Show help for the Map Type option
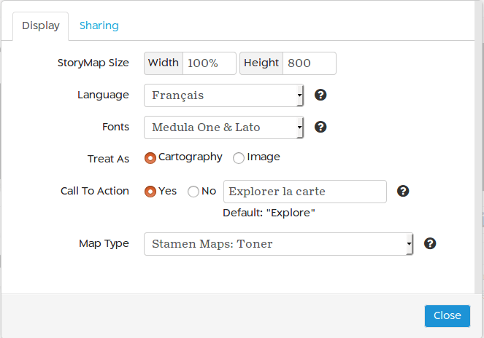 [x=430, y=244]
